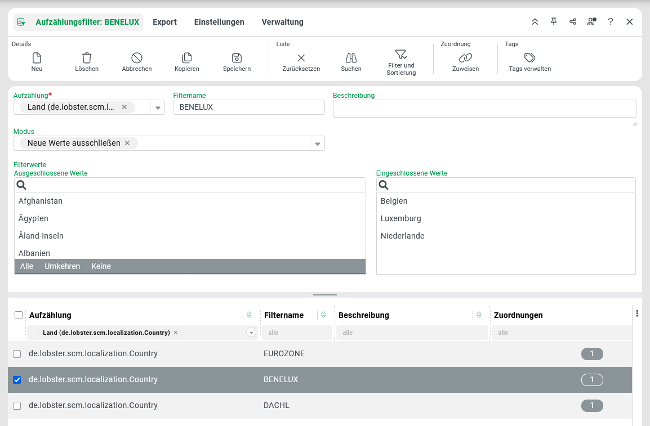Open Filter und Sortierung funnel icon

pos(401,55)
